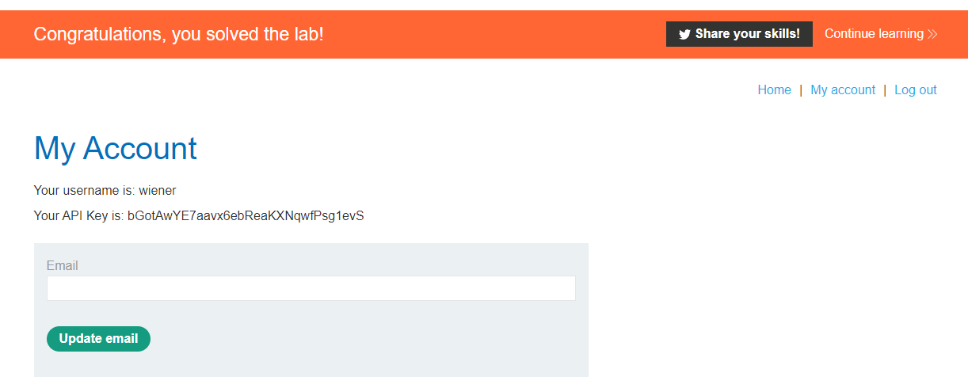Click the Congratulations, you solved the lab! message
This screenshot has width=968, height=388.
179,34
